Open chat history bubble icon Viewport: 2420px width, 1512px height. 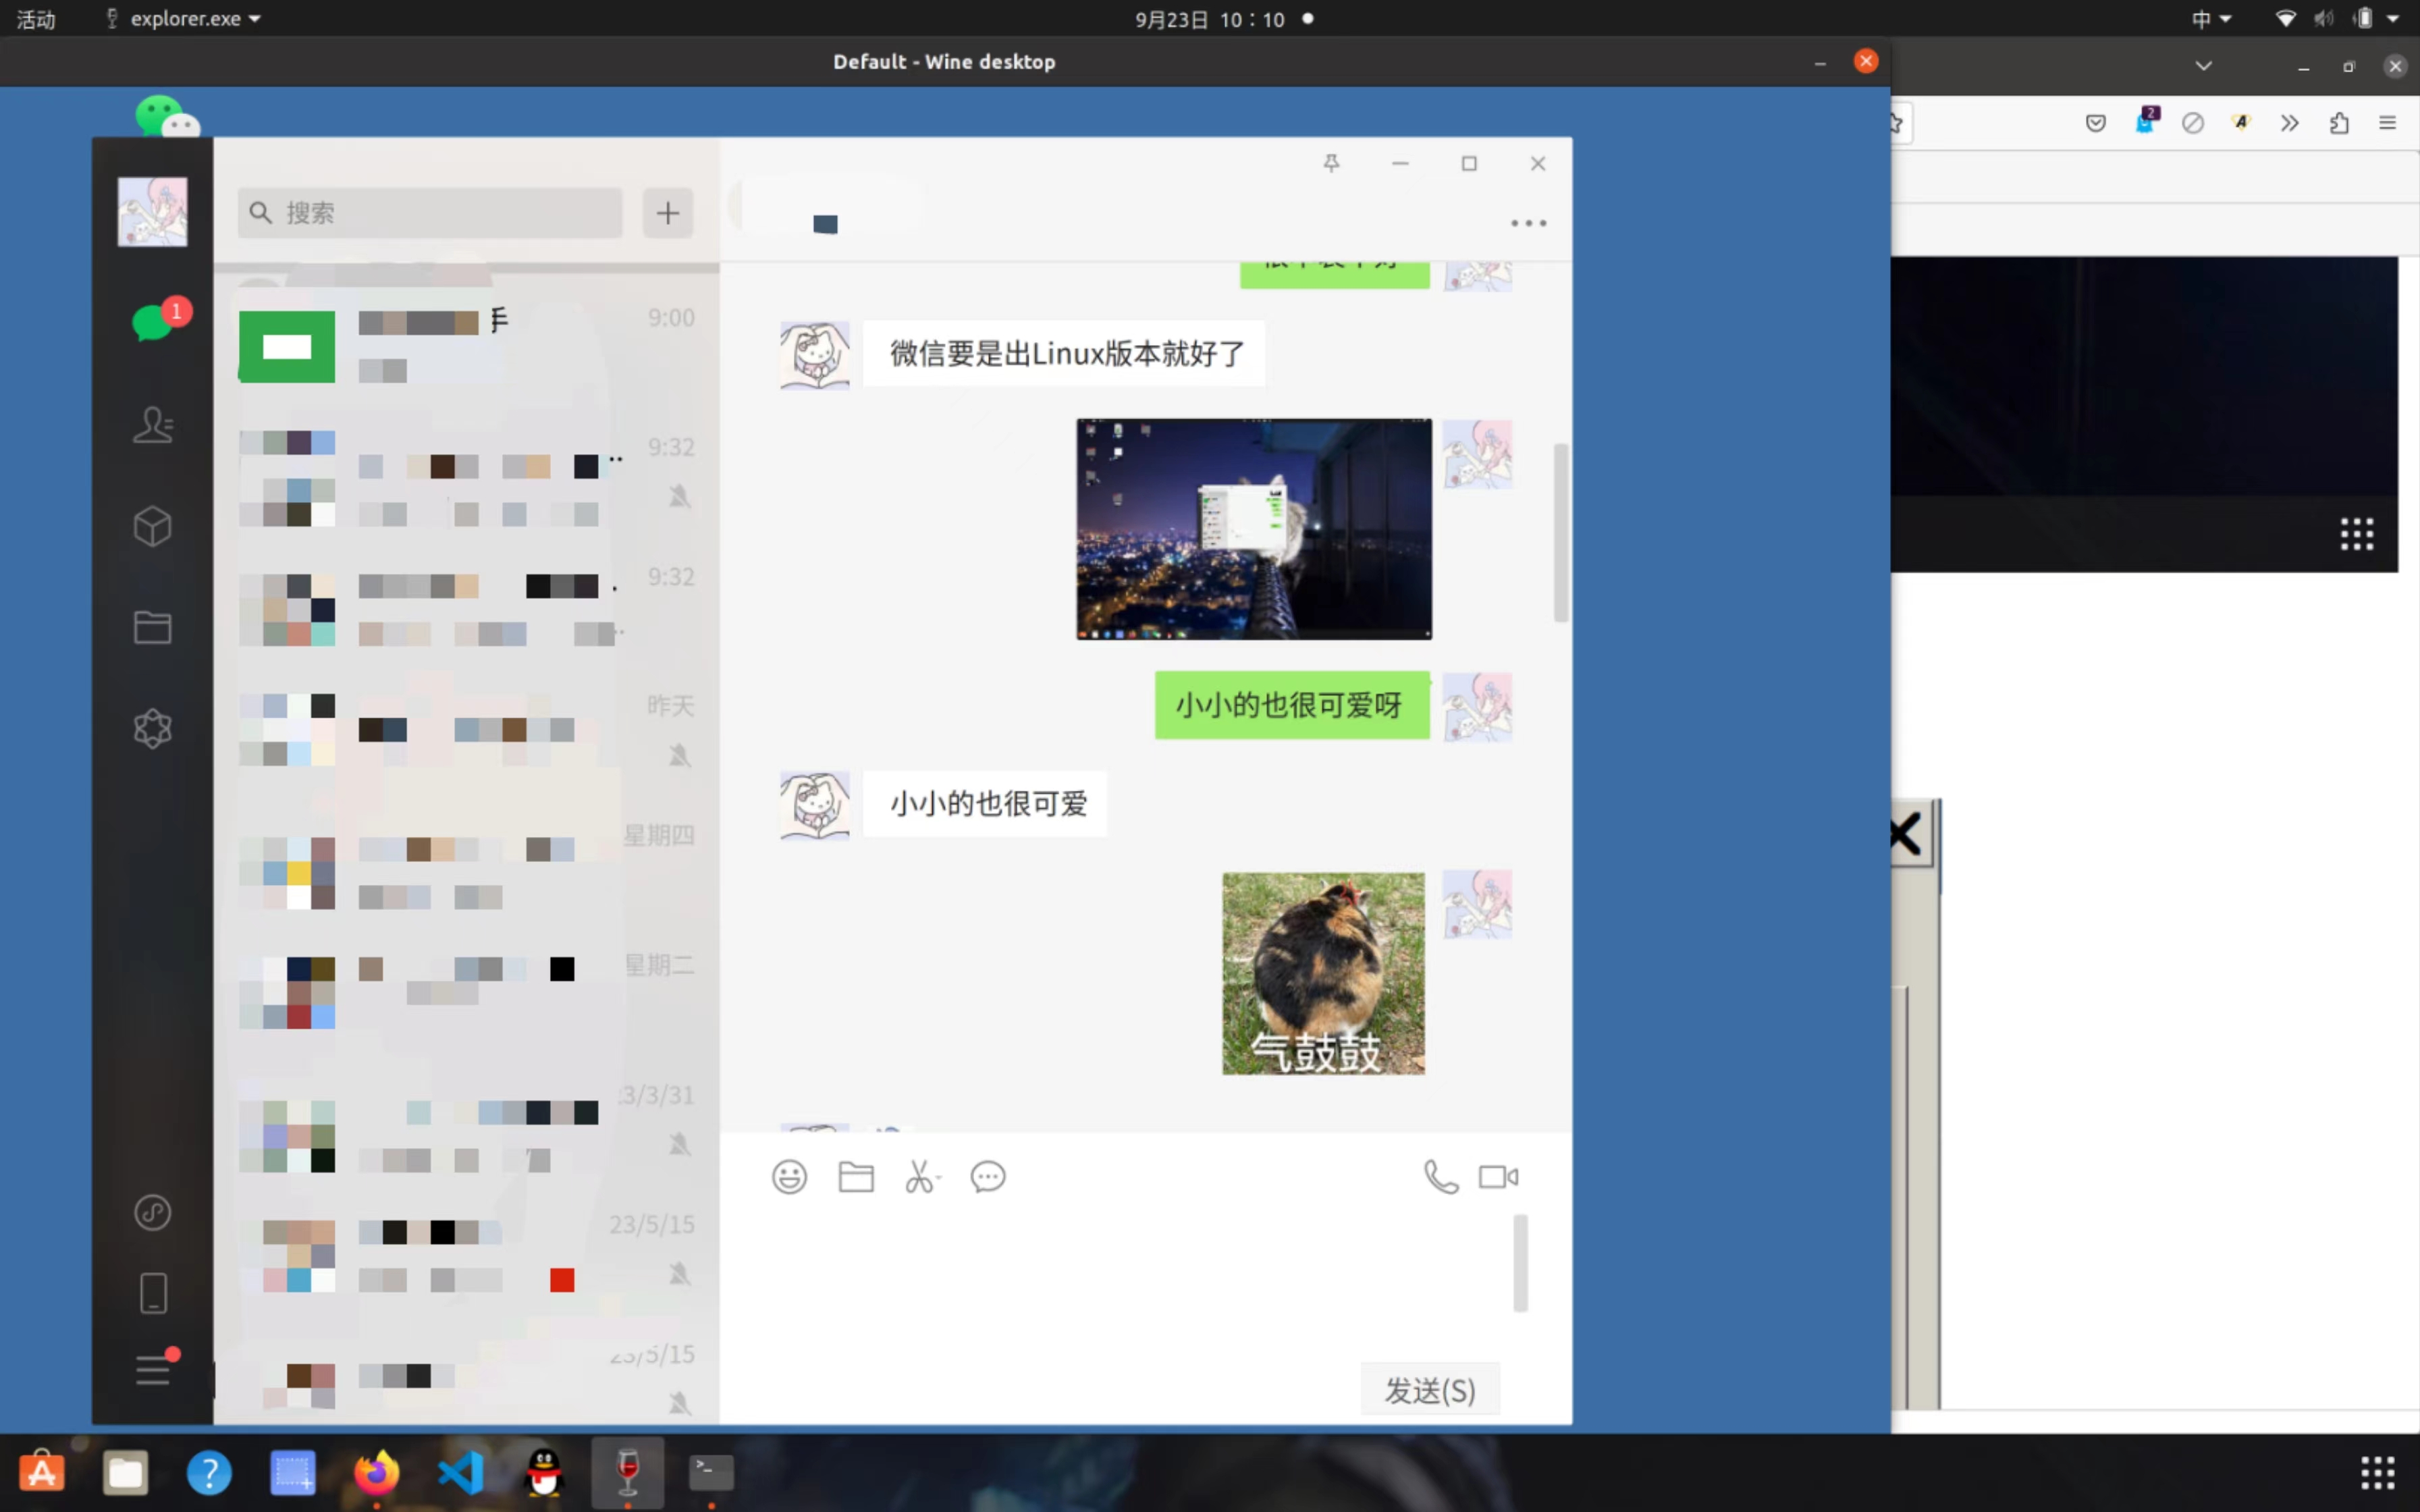coord(988,1177)
